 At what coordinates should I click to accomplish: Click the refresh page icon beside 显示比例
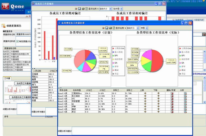[114, 28]
